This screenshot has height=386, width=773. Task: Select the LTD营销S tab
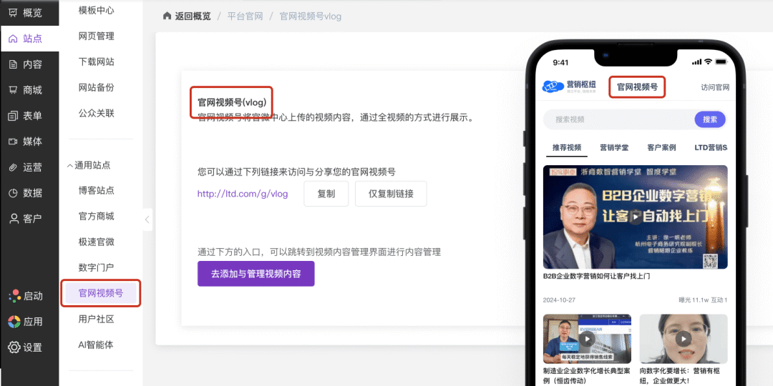point(711,147)
